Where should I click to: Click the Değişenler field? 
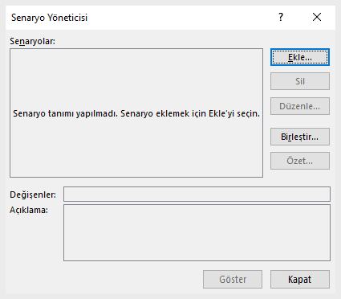click(197, 194)
